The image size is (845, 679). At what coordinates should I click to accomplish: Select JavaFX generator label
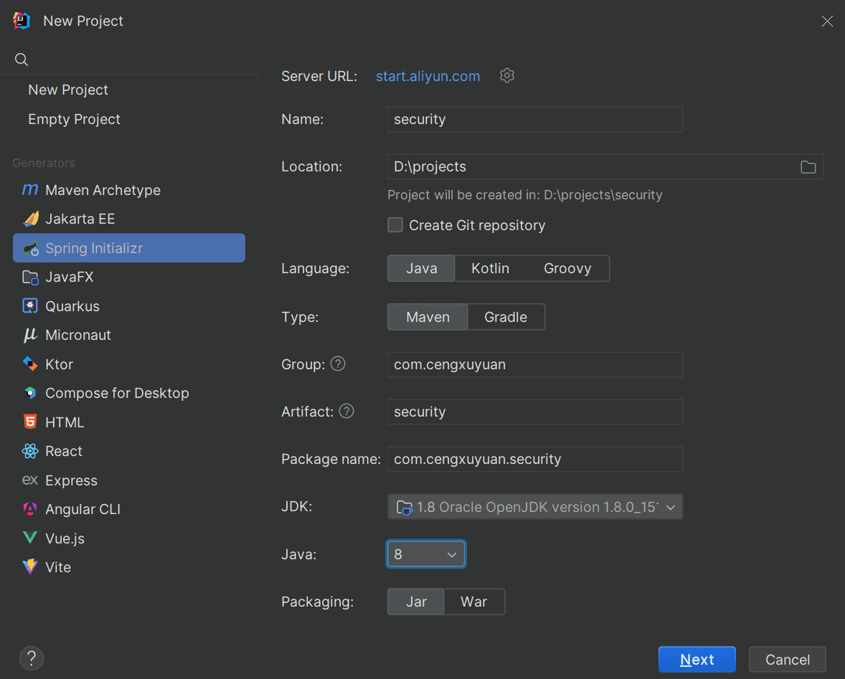70,277
